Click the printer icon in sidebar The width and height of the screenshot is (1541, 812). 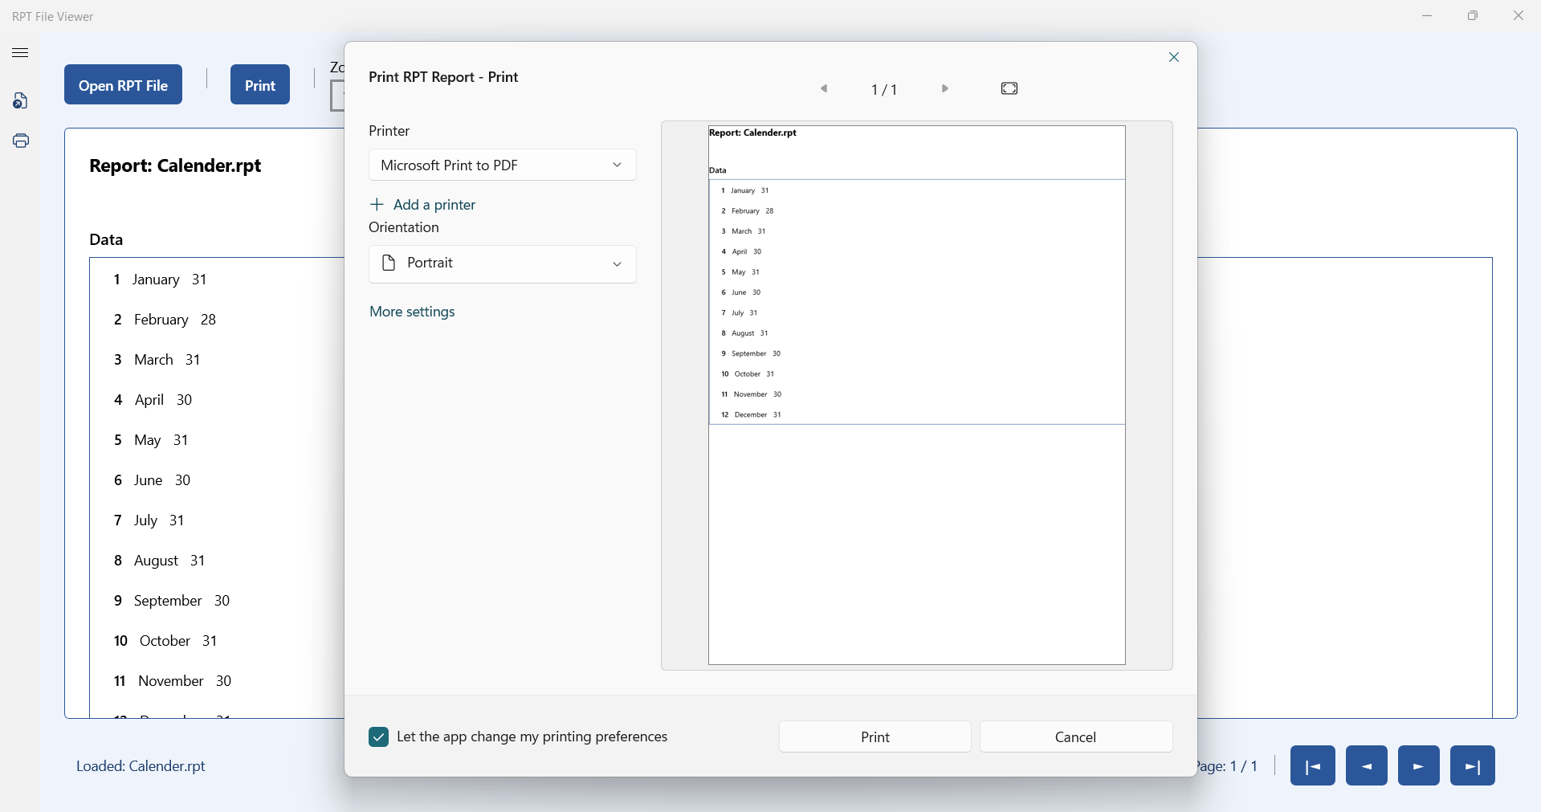tap(20, 141)
